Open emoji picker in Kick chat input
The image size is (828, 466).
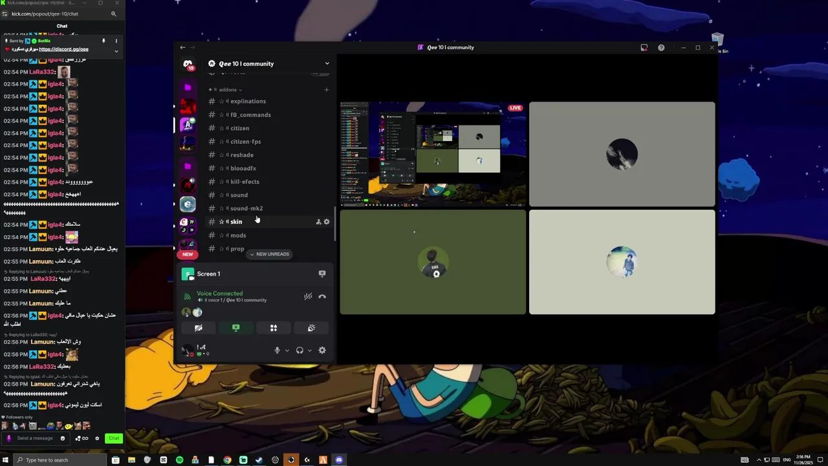coord(63,438)
